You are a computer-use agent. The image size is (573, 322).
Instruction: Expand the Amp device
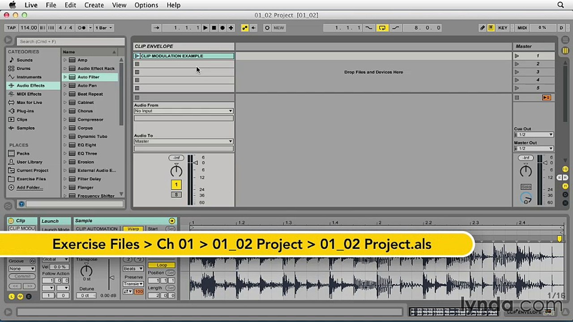click(65, 60)
